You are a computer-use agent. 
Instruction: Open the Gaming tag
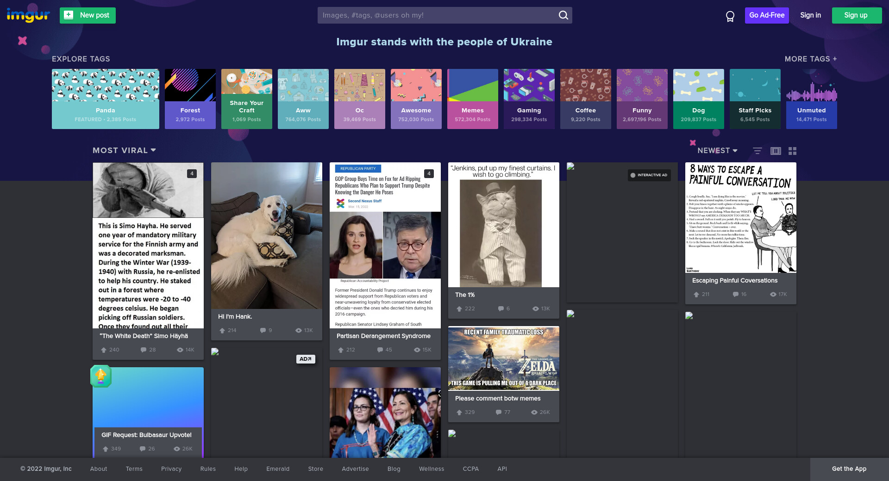point(529,99)
